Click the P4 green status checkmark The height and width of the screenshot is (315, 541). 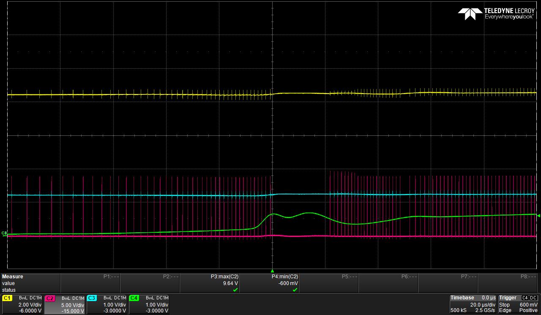tap(295, 290)
